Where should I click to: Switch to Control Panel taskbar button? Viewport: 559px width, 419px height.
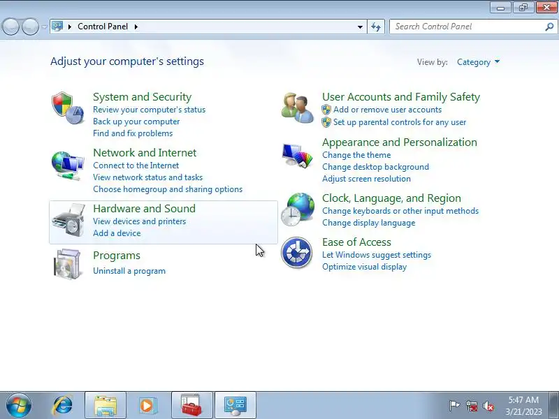point(235,405)
